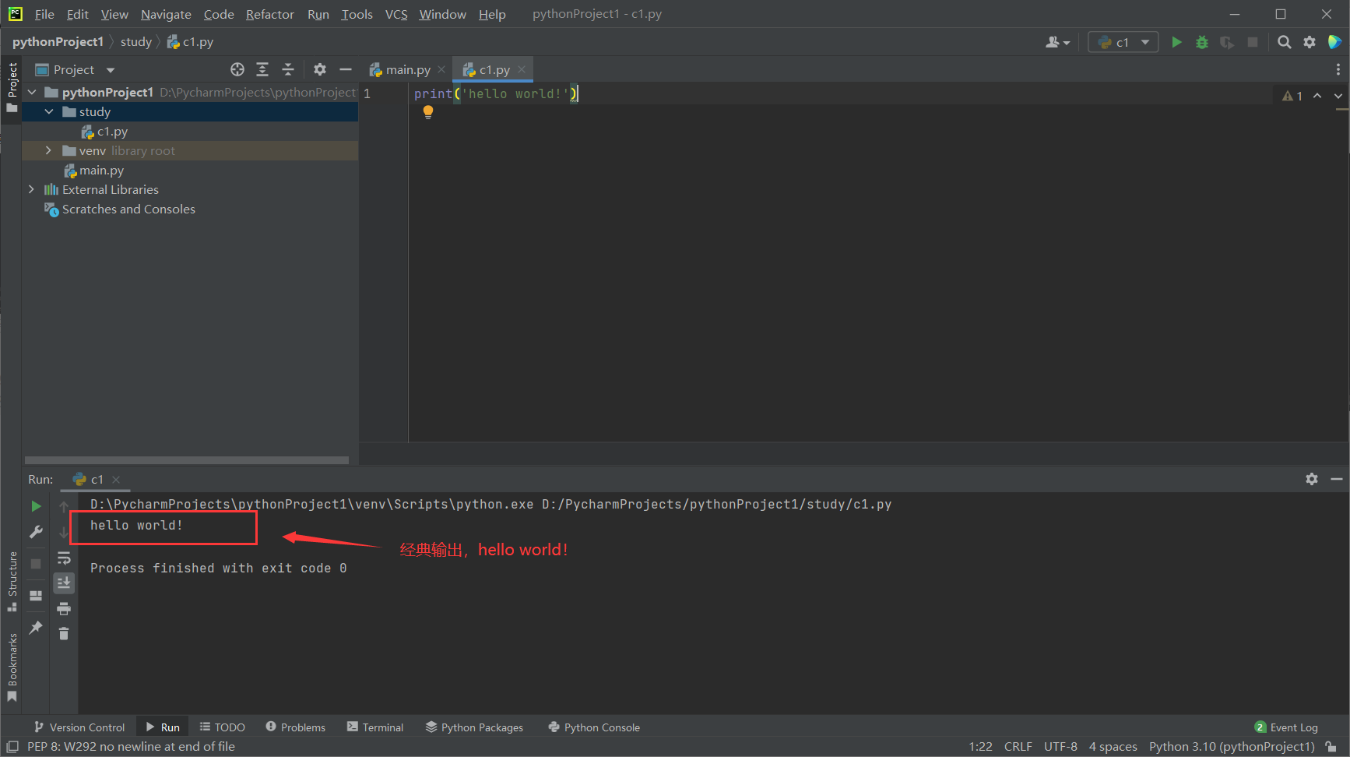Open the Navigate menu

[x=166, y=14]
